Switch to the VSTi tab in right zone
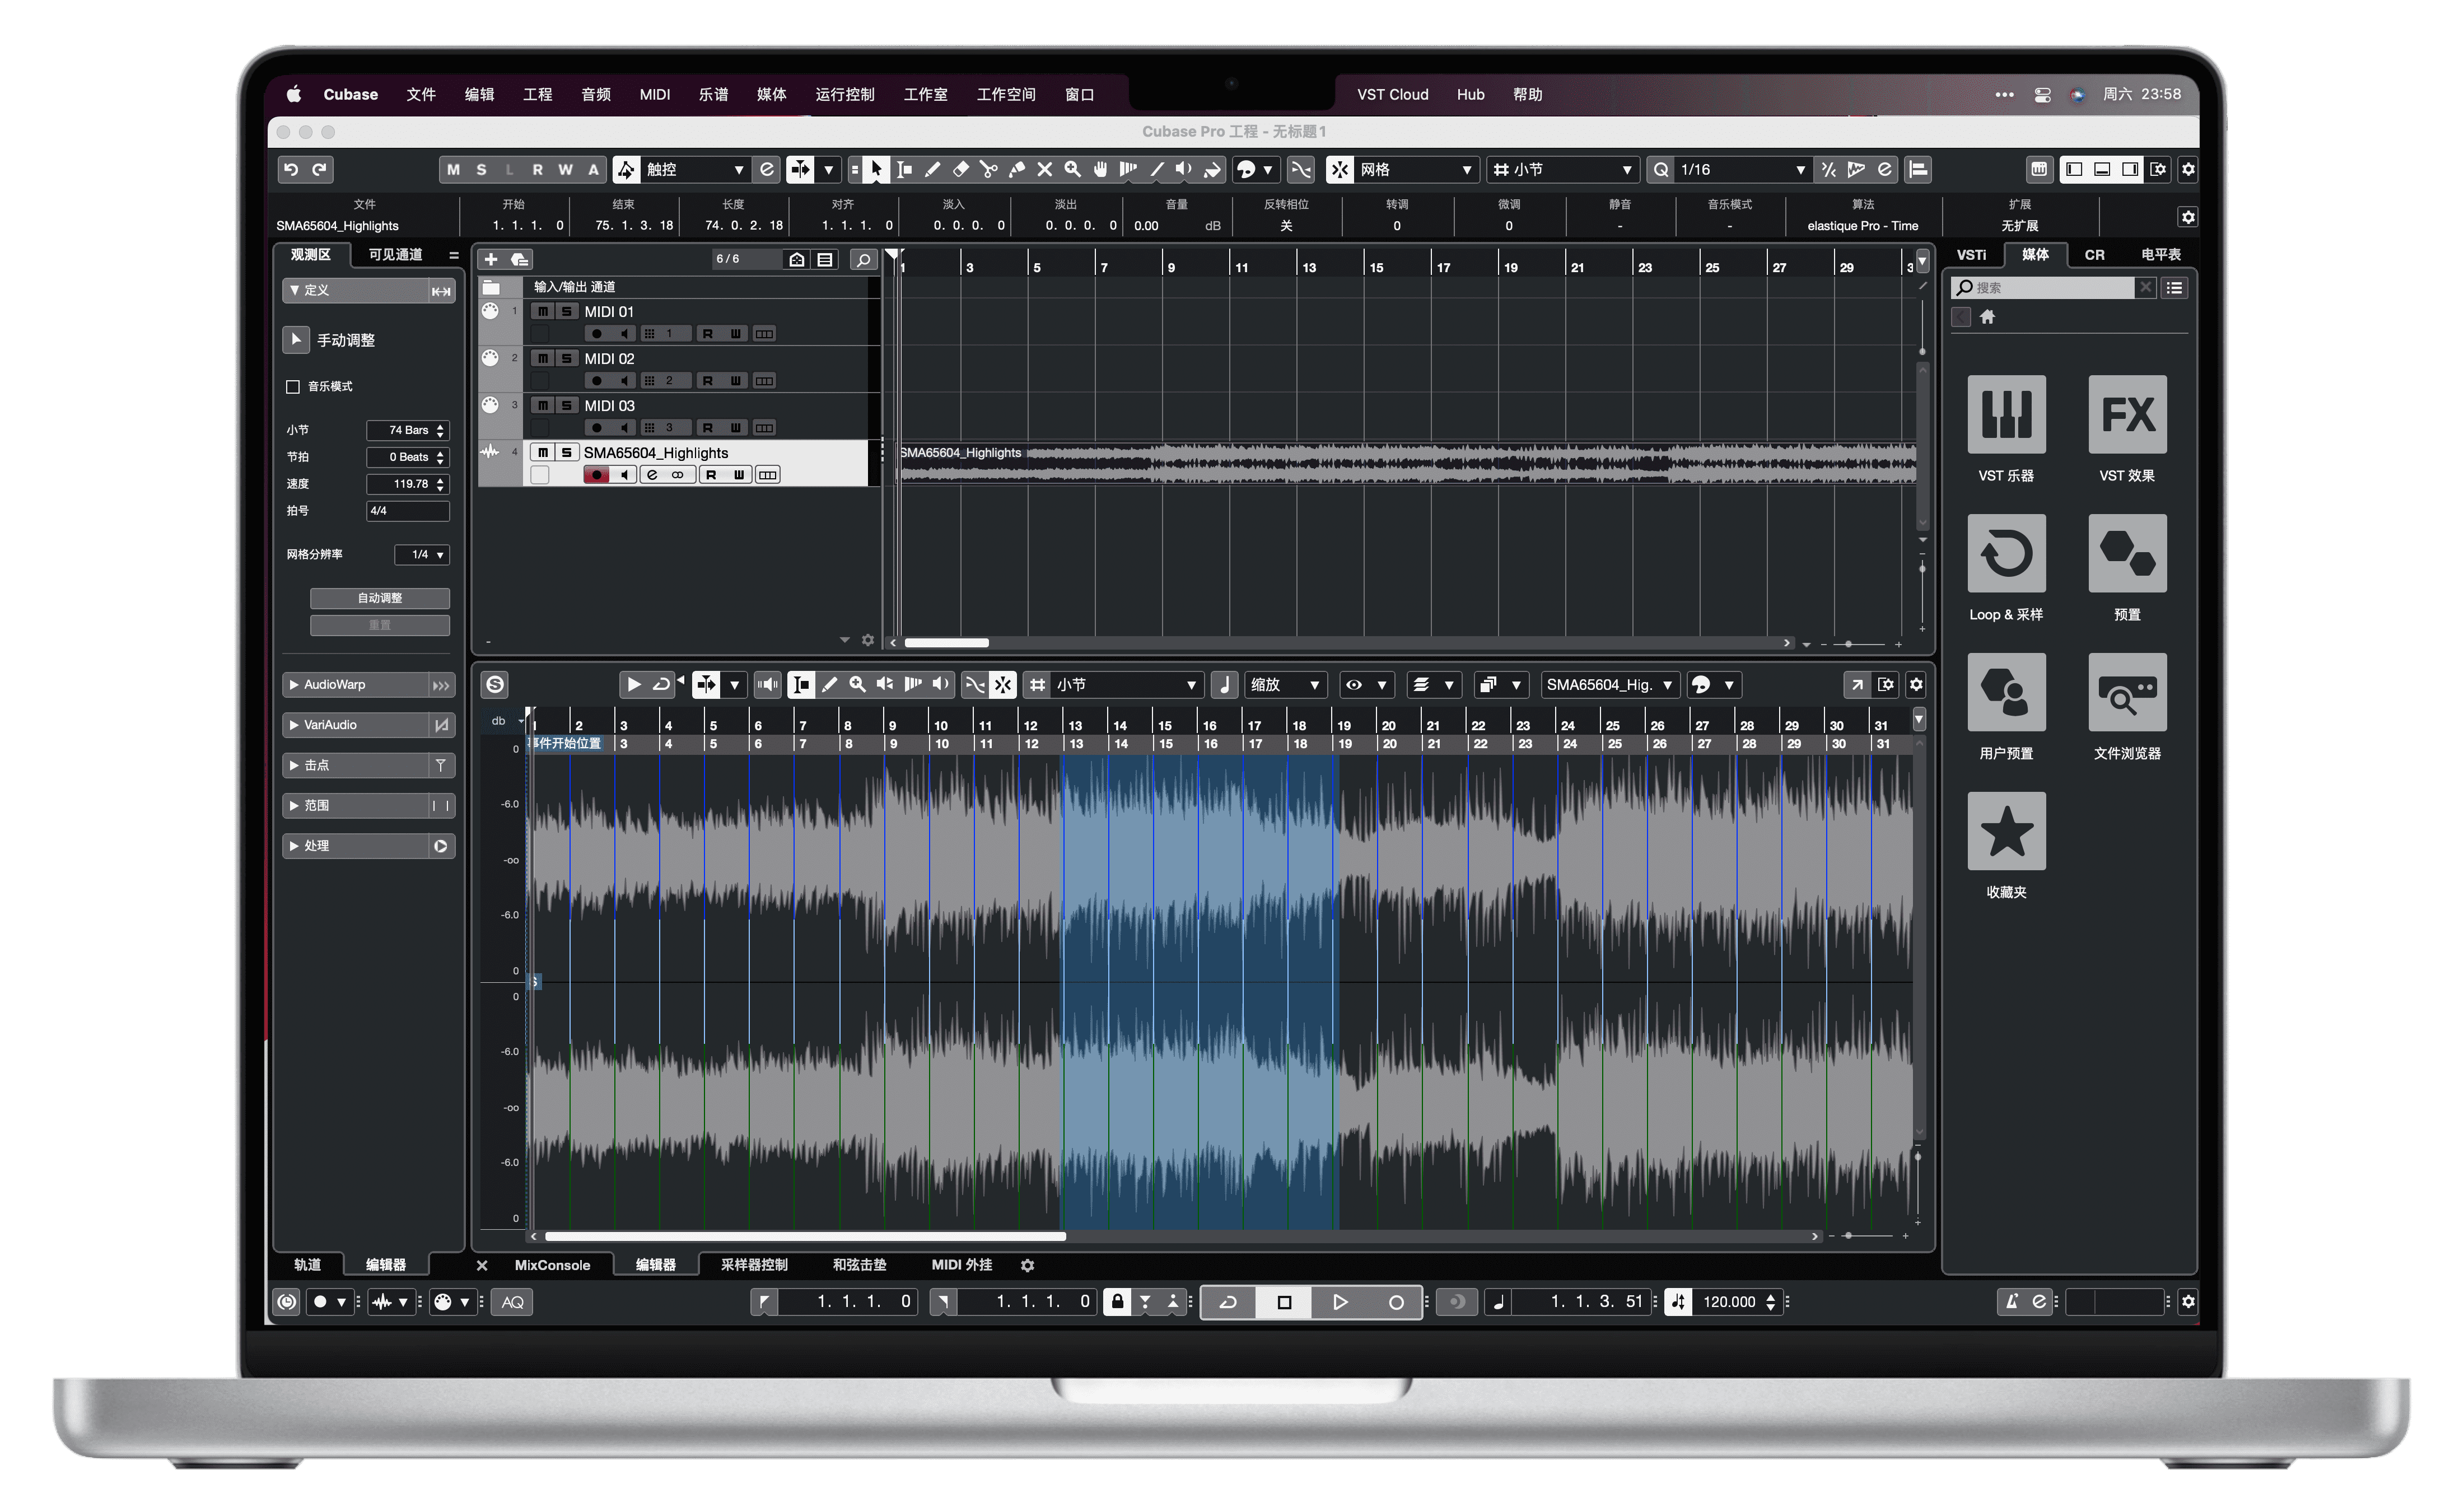Screen dimensions: 2464x1512 [1971, 255]
